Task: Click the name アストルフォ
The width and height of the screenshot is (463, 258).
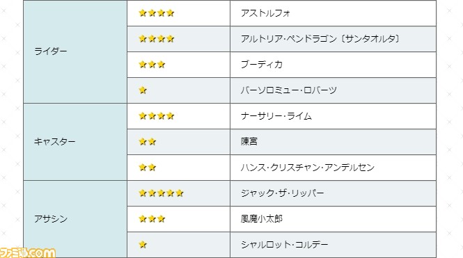Action: click(x=265, y=13)
